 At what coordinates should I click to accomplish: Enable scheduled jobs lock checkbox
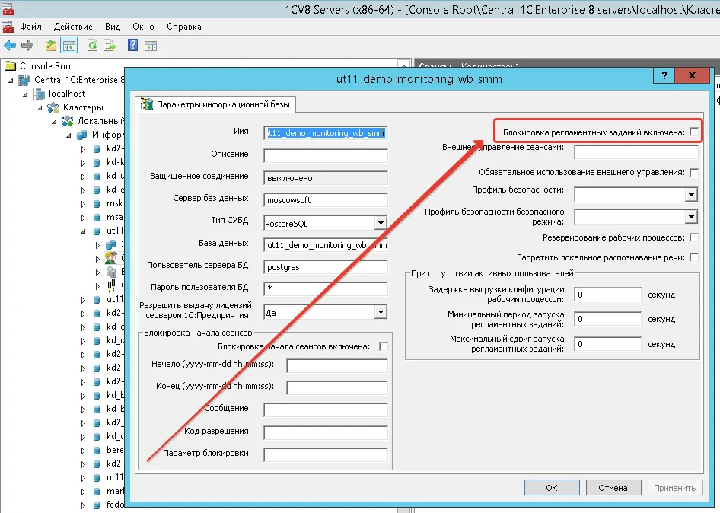point(694,132)
